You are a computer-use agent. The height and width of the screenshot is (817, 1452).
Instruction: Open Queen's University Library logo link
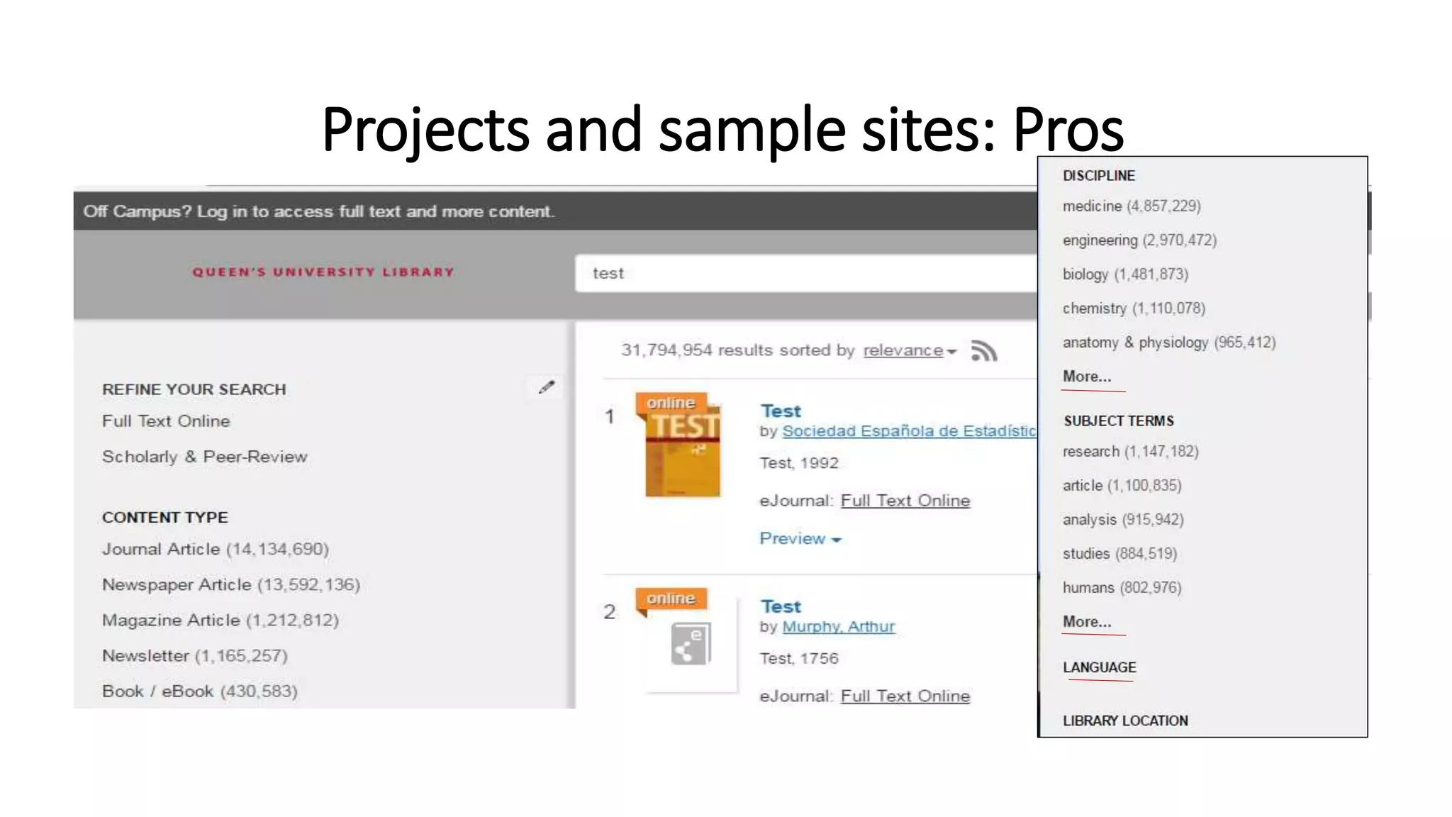coord(323,272)
